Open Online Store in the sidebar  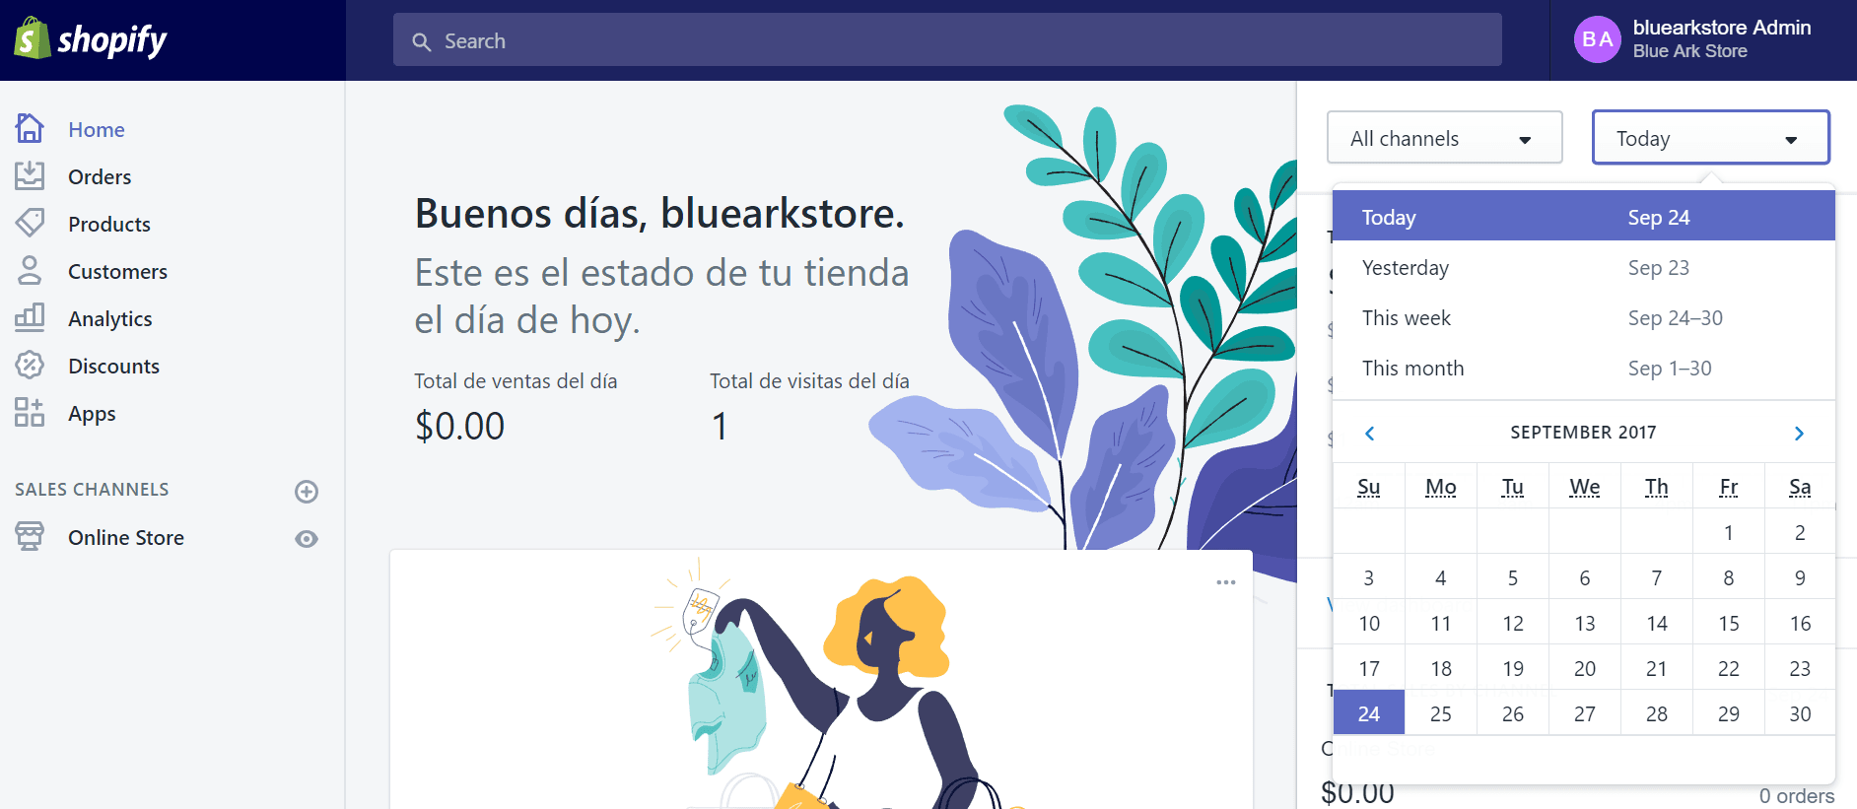tap(126, 537)
